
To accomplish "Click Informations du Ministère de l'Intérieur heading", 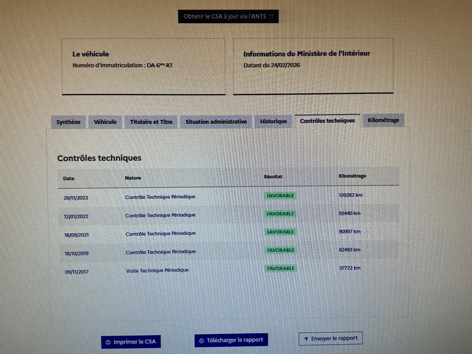I will [307, 54].
